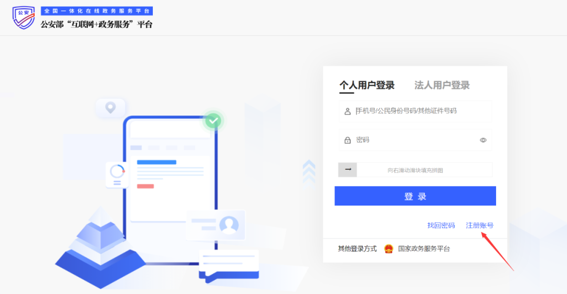Click the national emblem icon

tap(388, 249)
